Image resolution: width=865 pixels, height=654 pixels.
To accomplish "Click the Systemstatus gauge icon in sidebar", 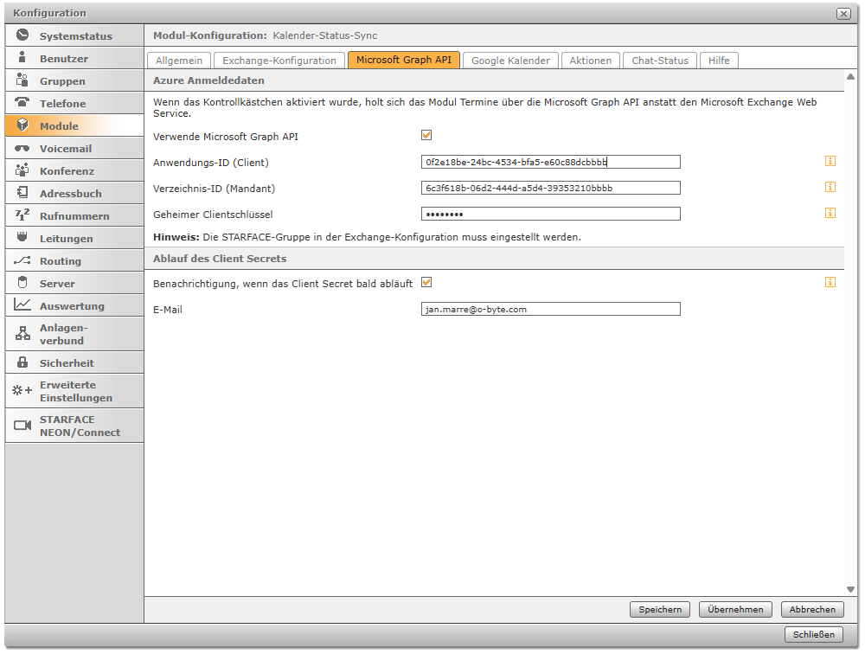I will 22,35.
